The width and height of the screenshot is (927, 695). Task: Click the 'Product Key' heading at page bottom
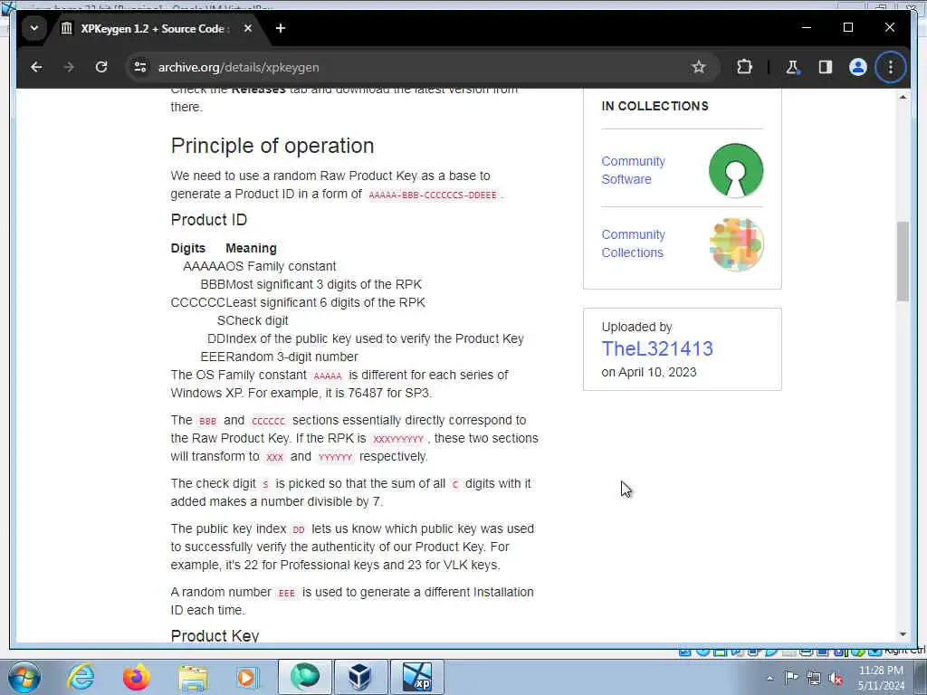tap(215, 636)
